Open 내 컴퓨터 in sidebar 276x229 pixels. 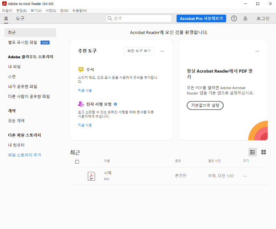click(16, 145)
